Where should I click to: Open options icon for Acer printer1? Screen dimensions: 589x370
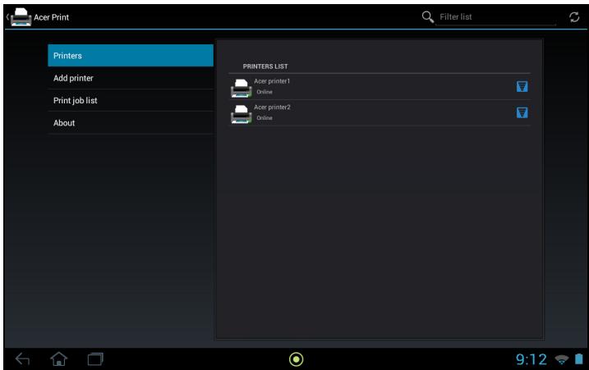(522, 87)
